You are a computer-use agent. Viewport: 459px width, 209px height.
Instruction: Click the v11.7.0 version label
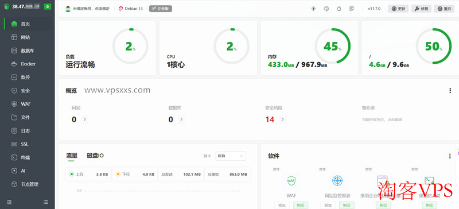click(374, 9)
